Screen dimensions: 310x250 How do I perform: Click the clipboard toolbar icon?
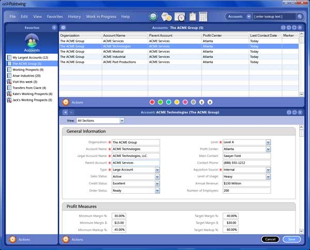coord(193,17)
